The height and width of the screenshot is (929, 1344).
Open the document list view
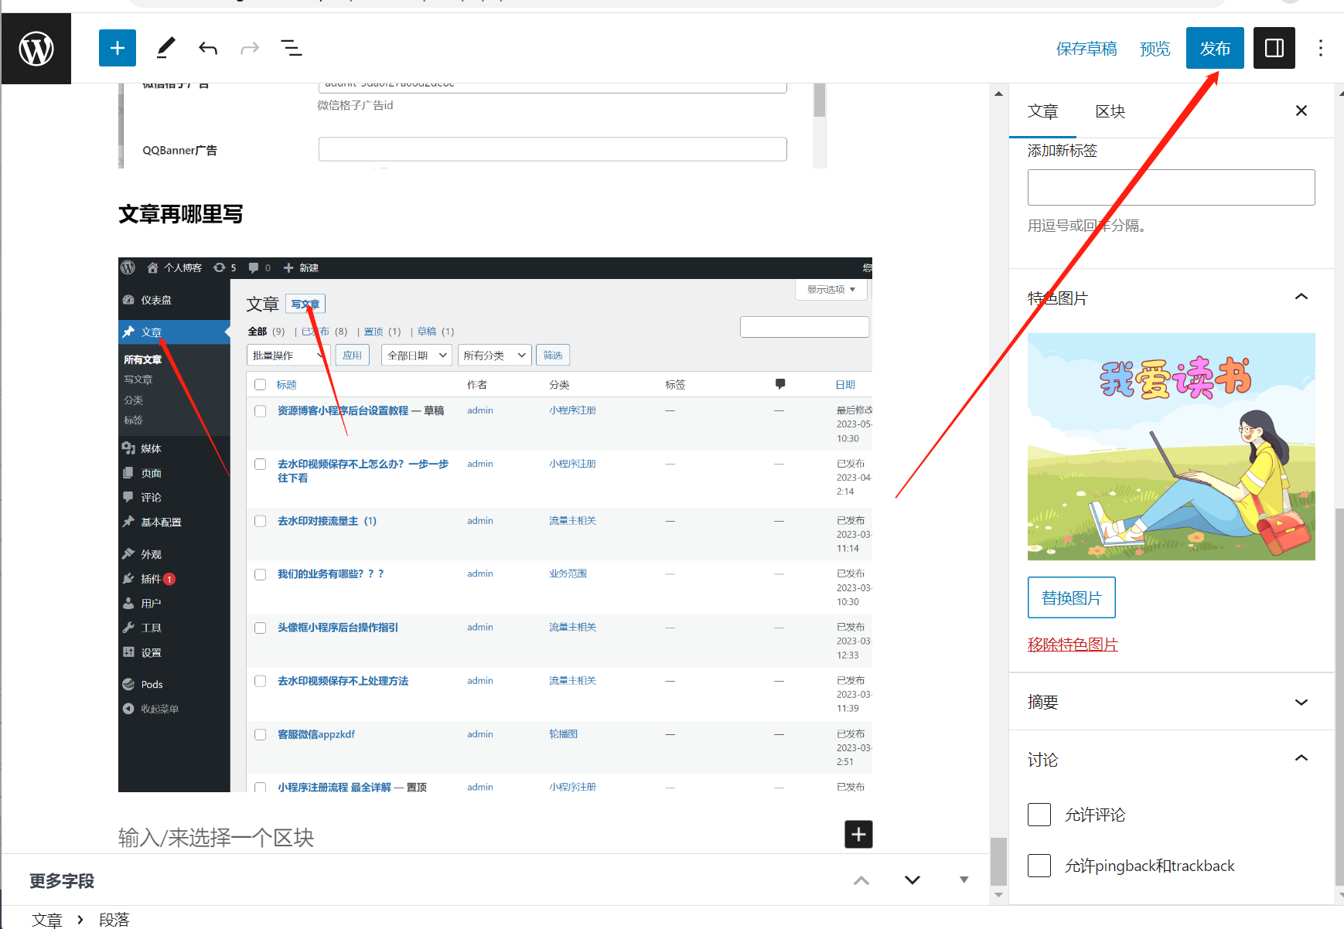pos(291,49)
